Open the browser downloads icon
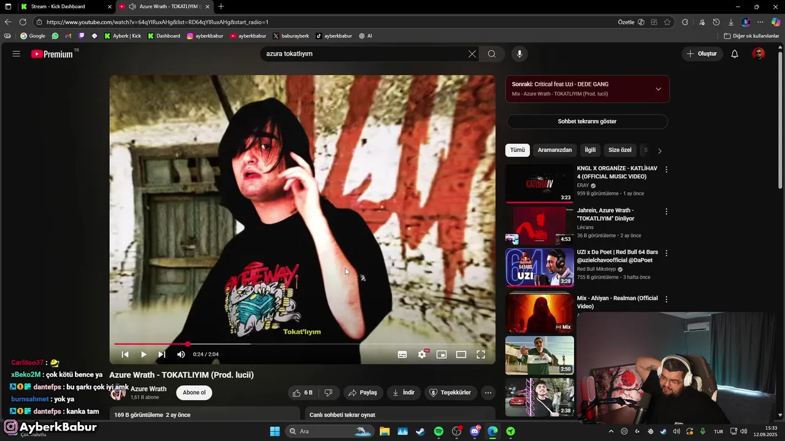This screenshot has width=785, height=441. (x=730, y=22)
